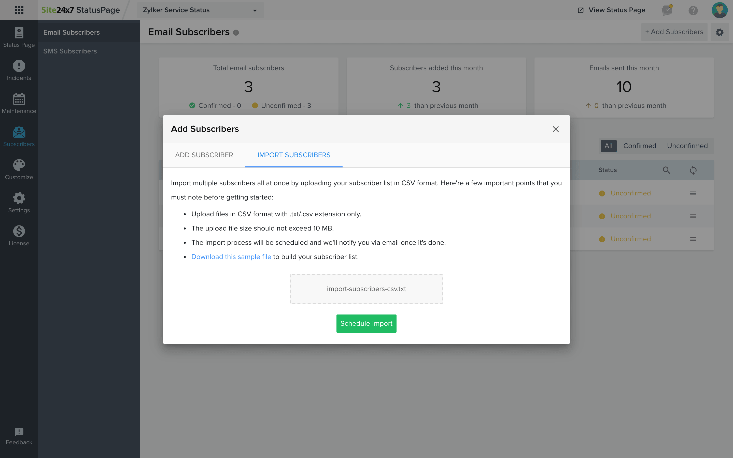Open the apps grid launcher

click(19, 10)
